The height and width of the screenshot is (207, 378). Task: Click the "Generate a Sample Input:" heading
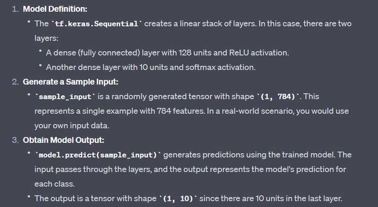pos(70,82)
